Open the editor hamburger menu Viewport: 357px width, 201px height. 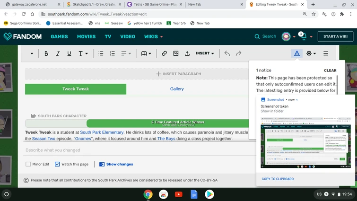click(326, 53)
